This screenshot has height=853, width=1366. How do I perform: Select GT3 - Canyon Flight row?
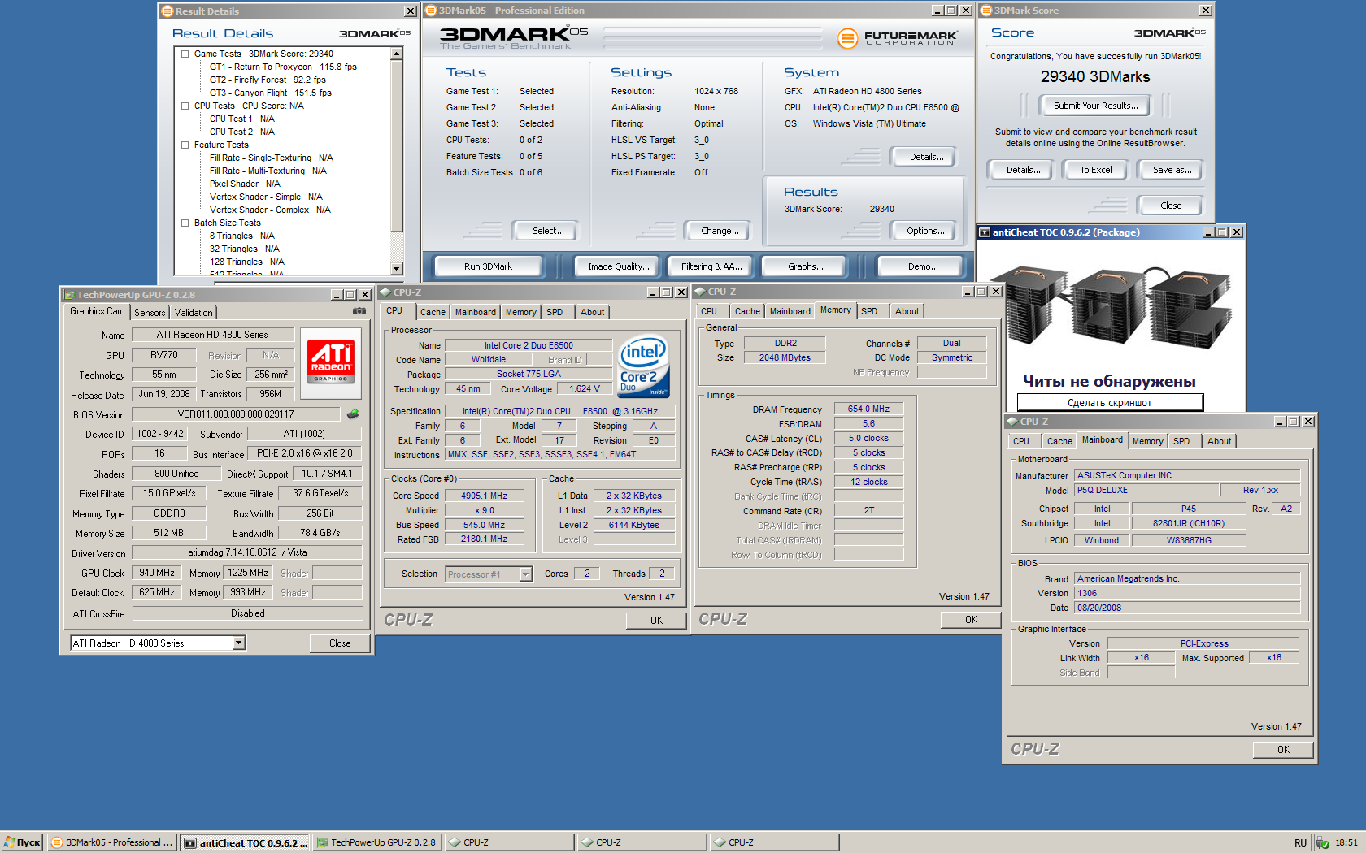click(270, 93)
